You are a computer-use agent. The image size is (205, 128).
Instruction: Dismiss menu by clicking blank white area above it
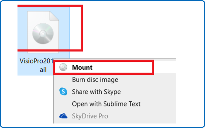[131, 33]
